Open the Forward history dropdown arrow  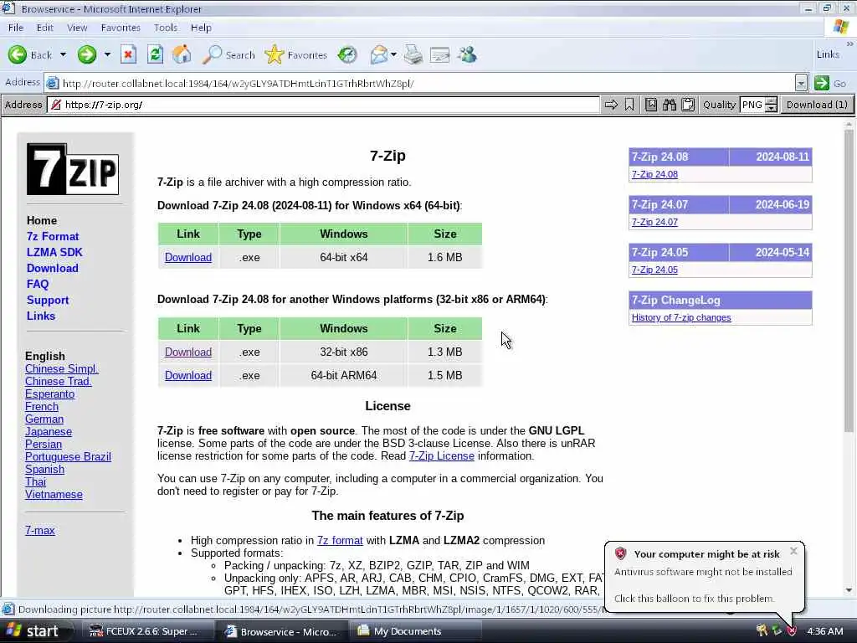[x=107, y=54]
